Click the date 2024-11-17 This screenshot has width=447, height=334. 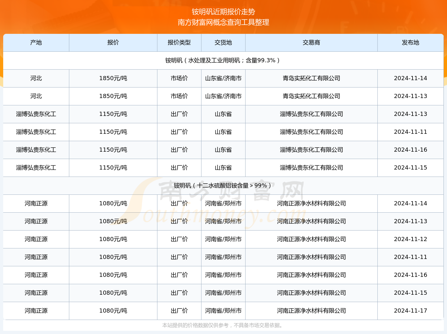(411, 311)
